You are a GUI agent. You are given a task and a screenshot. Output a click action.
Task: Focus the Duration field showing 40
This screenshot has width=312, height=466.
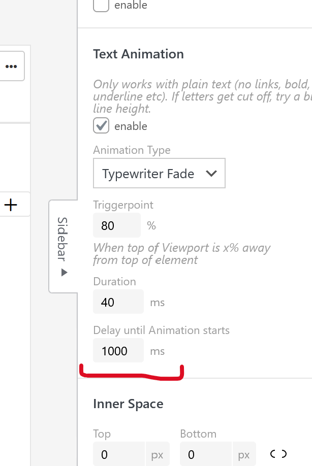[118, 303]
